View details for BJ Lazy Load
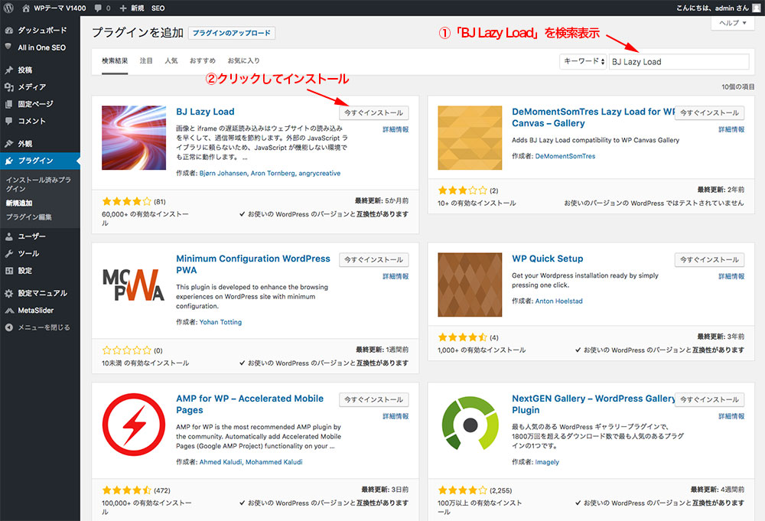 point(396,129)
